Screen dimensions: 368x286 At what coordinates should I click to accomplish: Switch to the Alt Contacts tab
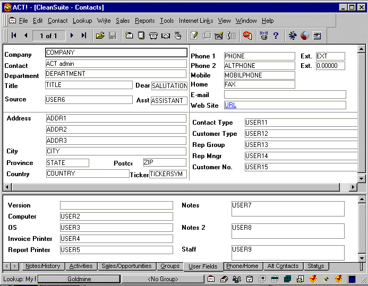click(283, 266)
